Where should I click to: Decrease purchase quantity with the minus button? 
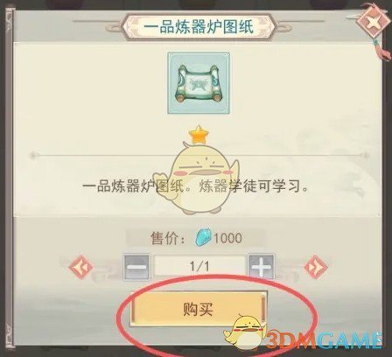[x=136, y=267]
